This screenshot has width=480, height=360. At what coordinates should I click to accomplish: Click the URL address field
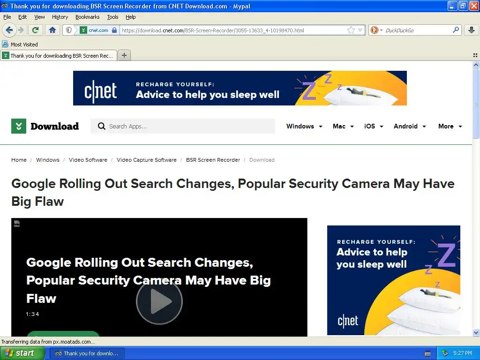pyautogui.click(x=232, y=30)
